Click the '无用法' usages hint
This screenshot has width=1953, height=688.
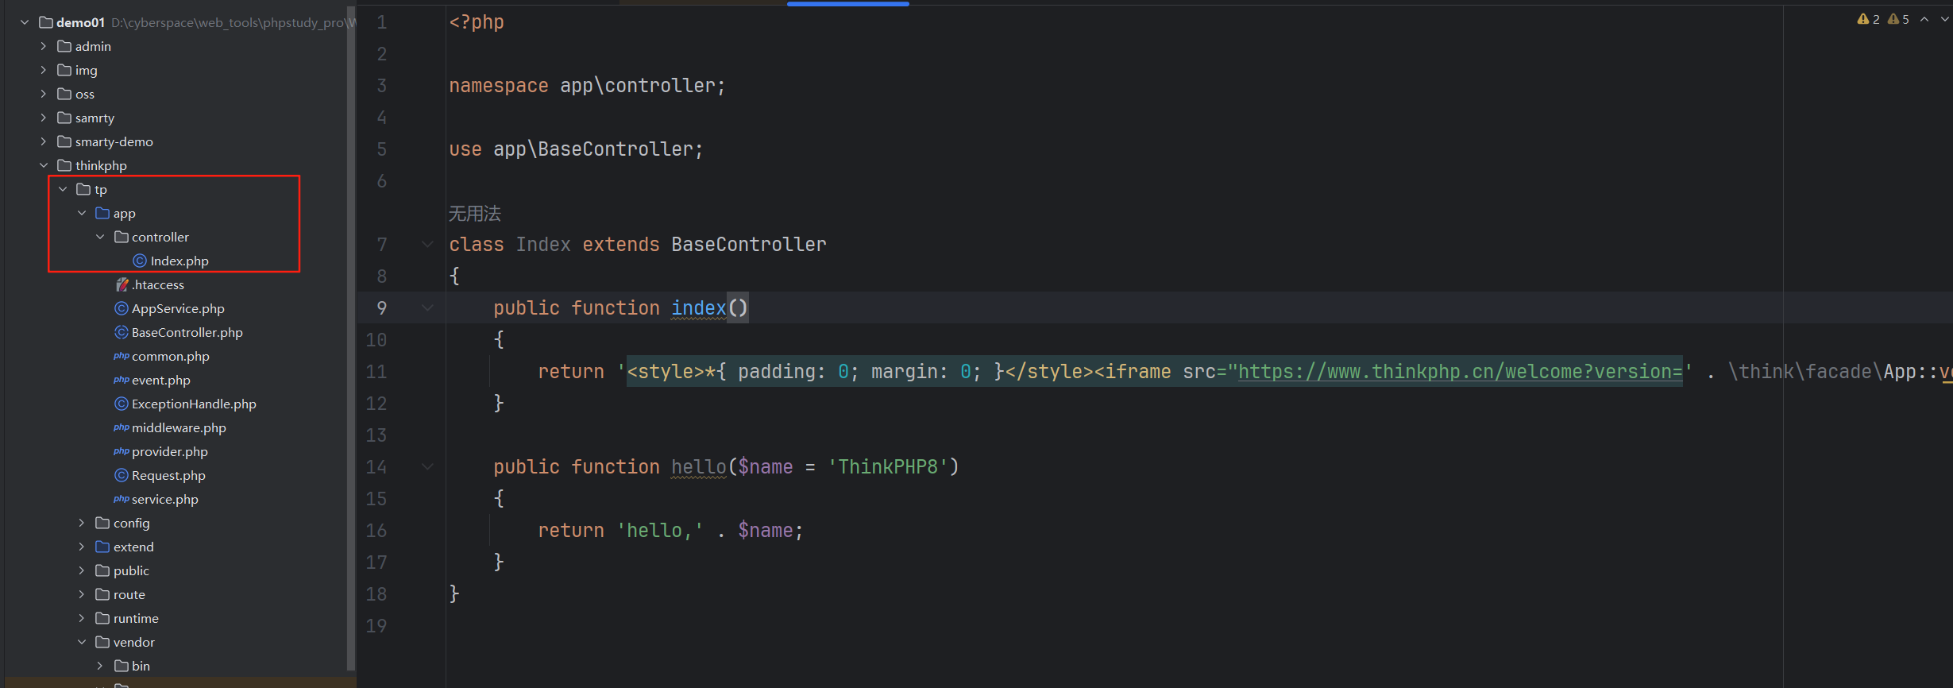tap(475, 213)
